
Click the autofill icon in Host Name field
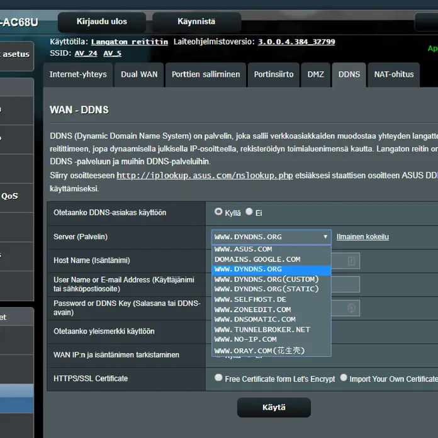point(352,261)
